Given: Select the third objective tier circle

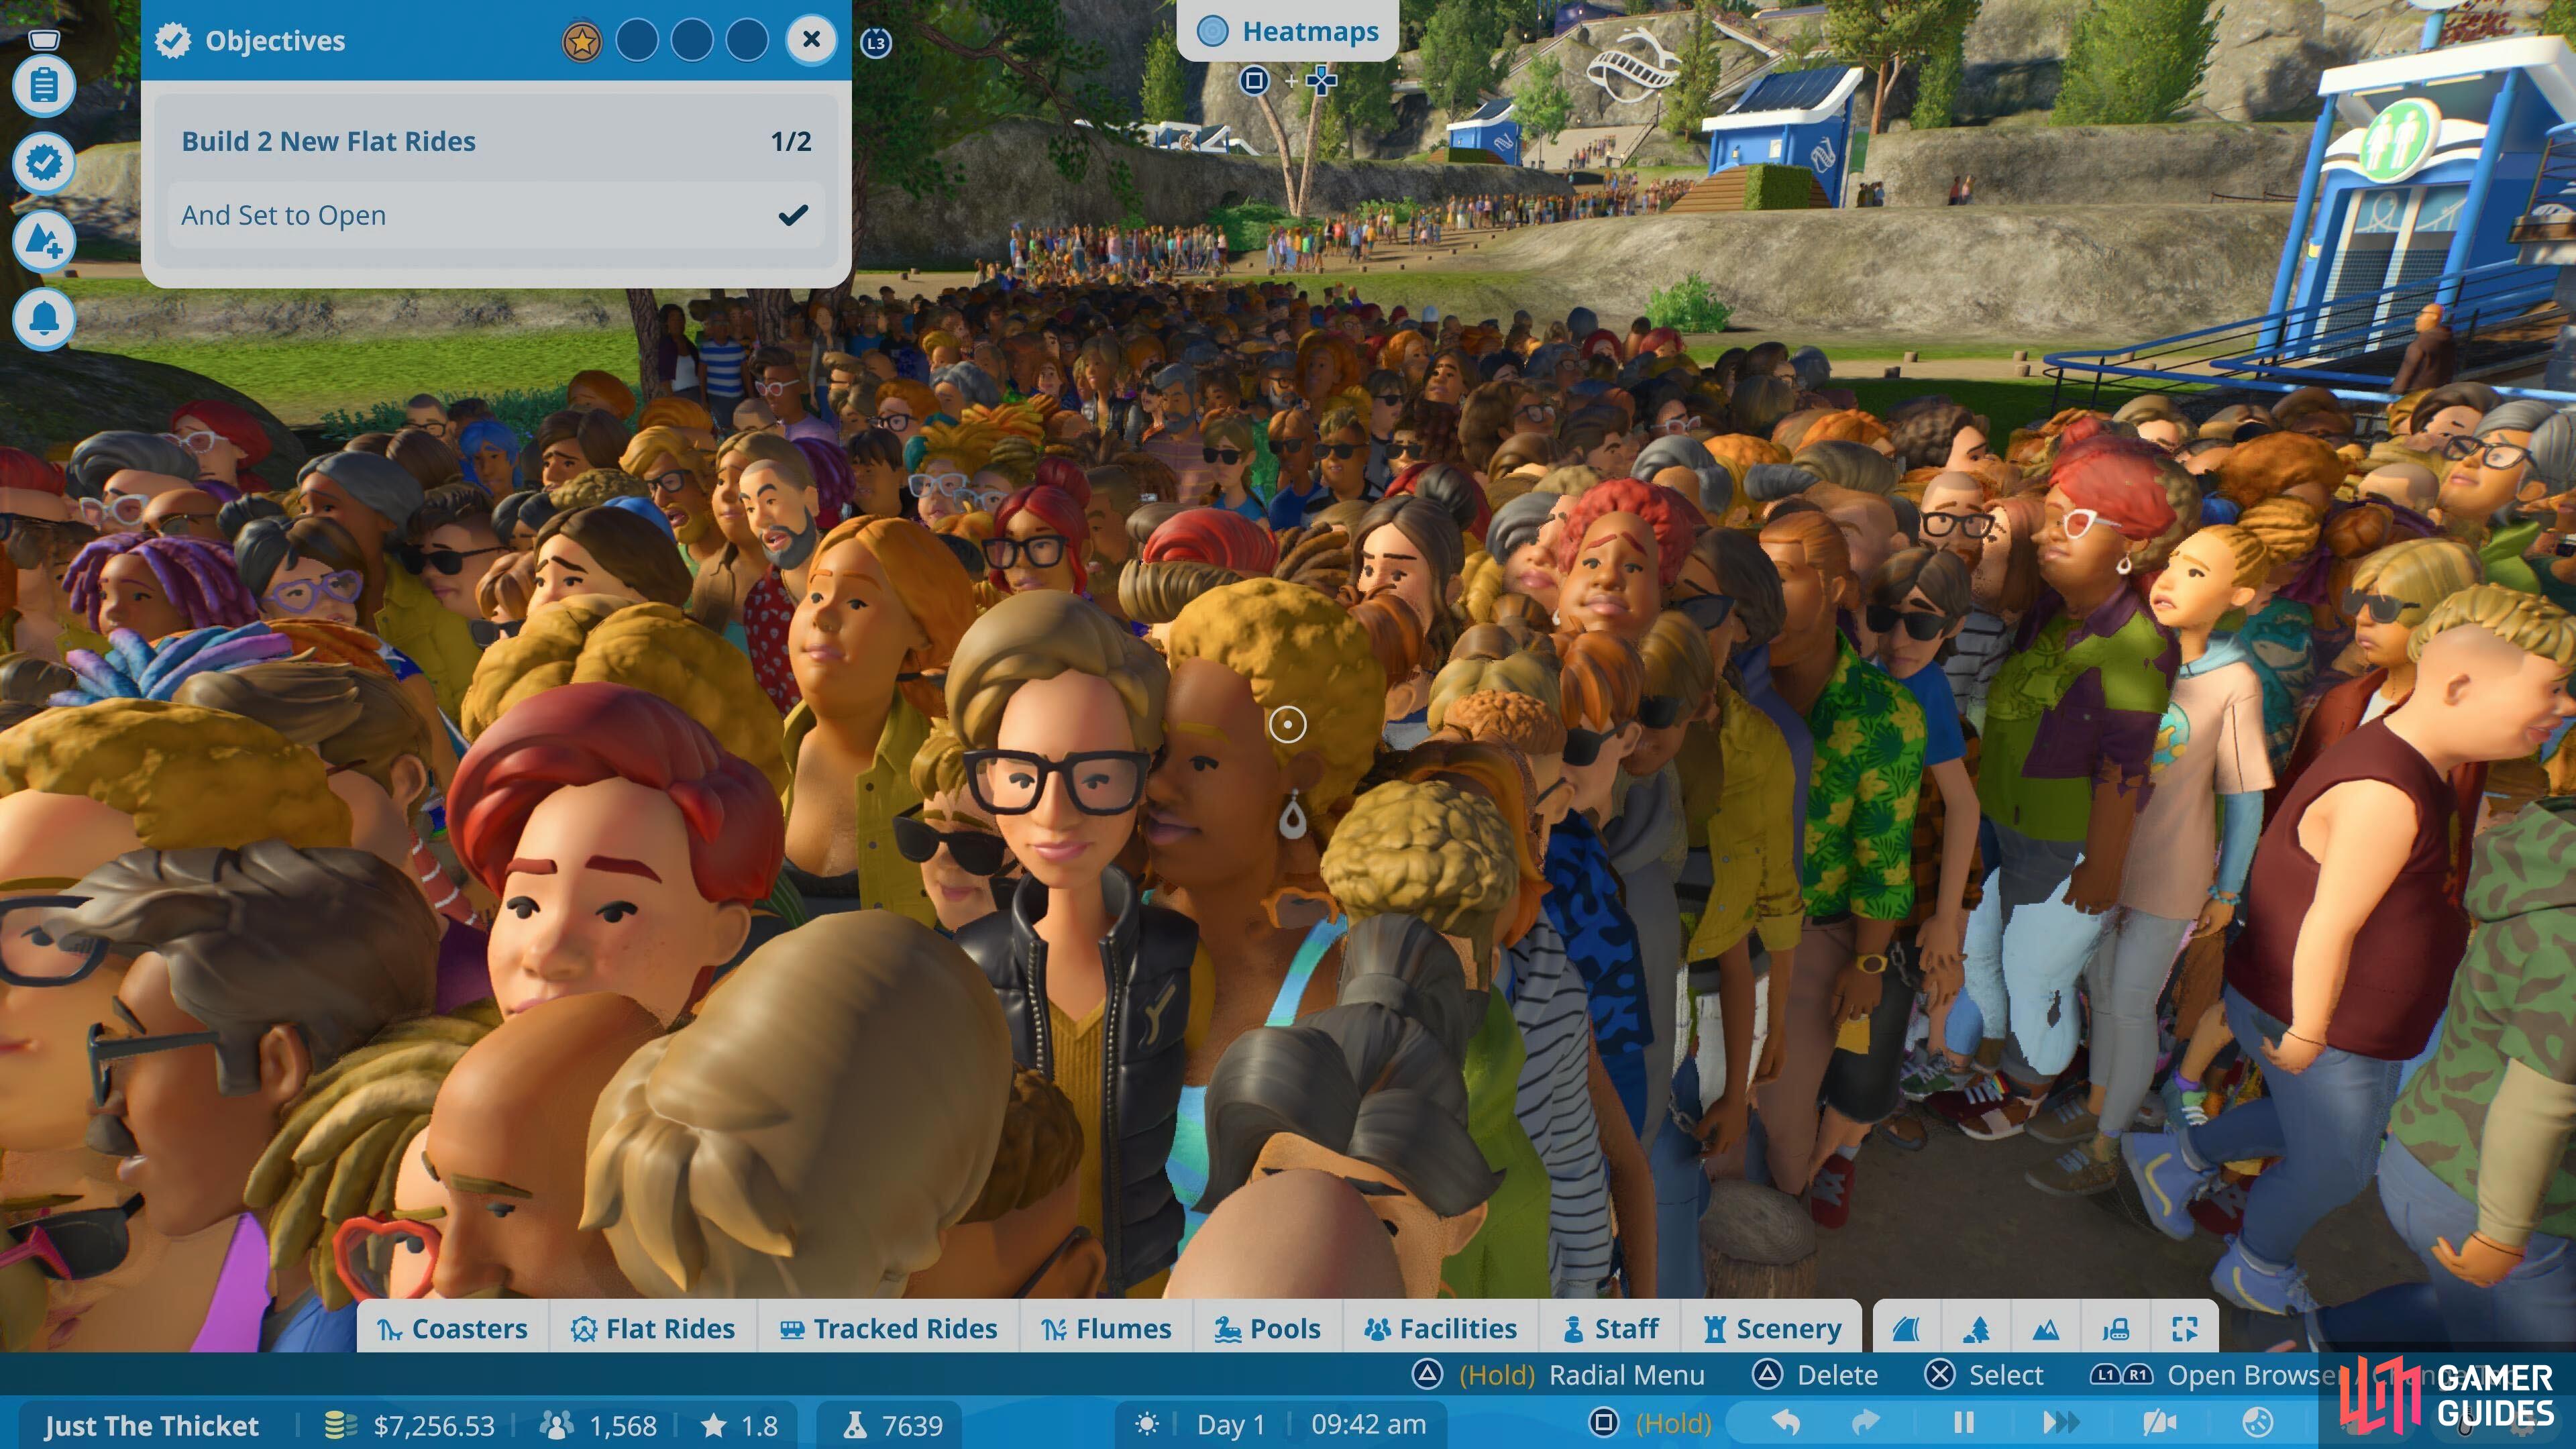Looking at the screenshot, I should [x=692, y=41].
